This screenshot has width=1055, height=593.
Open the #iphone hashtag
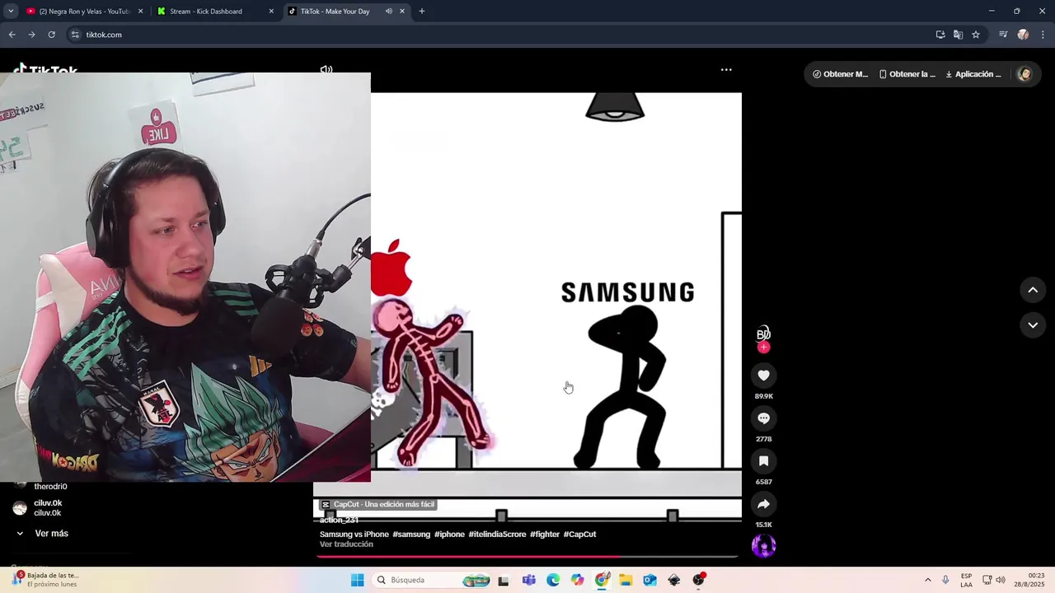[449, 535]
